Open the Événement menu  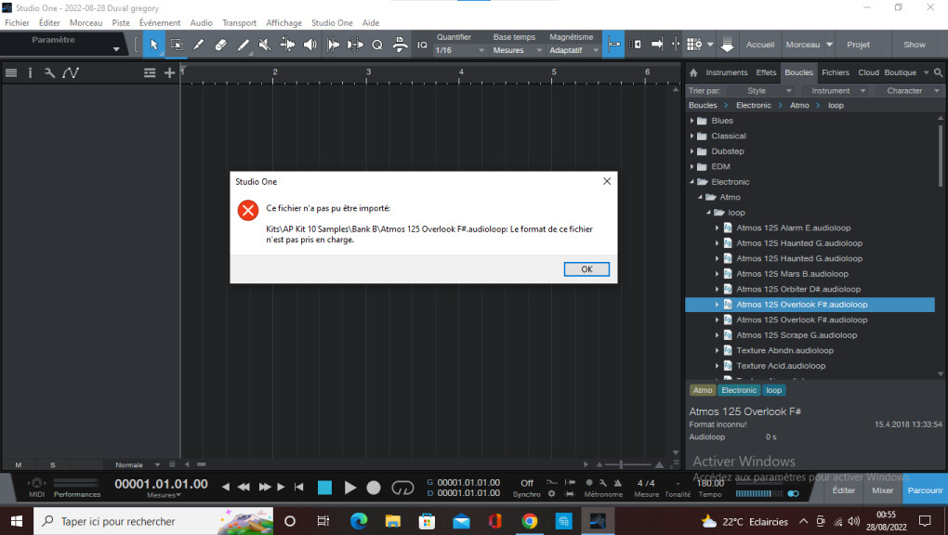click(160, 23)
